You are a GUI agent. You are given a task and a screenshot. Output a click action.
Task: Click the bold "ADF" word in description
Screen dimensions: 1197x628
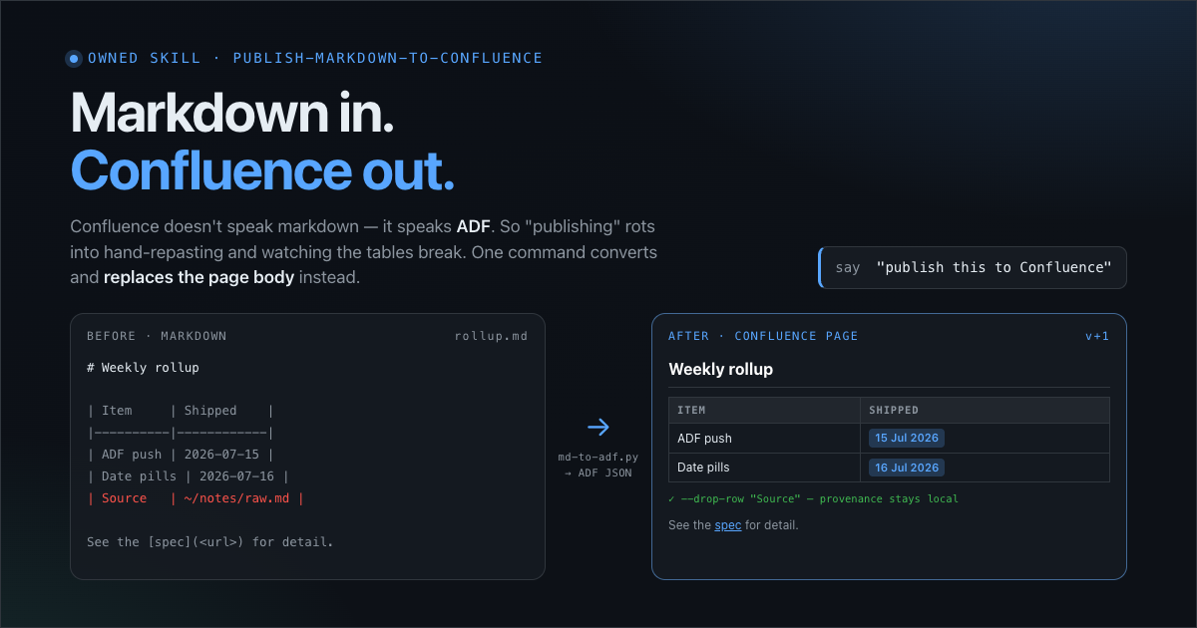[473, 226]
